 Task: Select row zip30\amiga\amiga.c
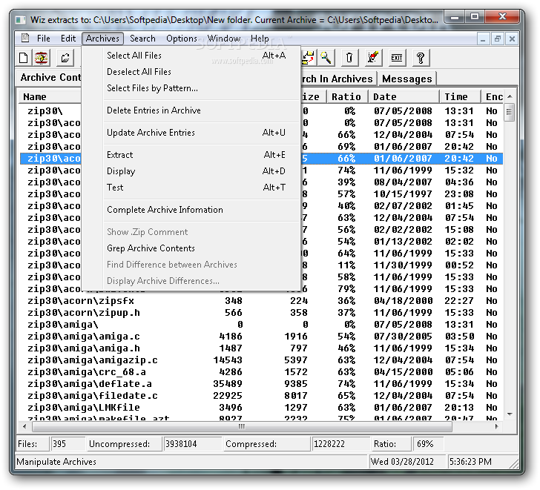(x=262, y=337)
